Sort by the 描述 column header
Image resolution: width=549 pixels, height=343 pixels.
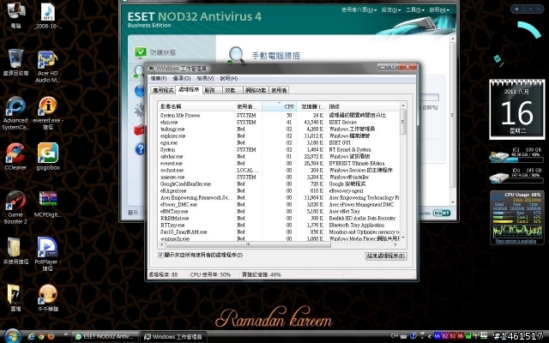363,106
